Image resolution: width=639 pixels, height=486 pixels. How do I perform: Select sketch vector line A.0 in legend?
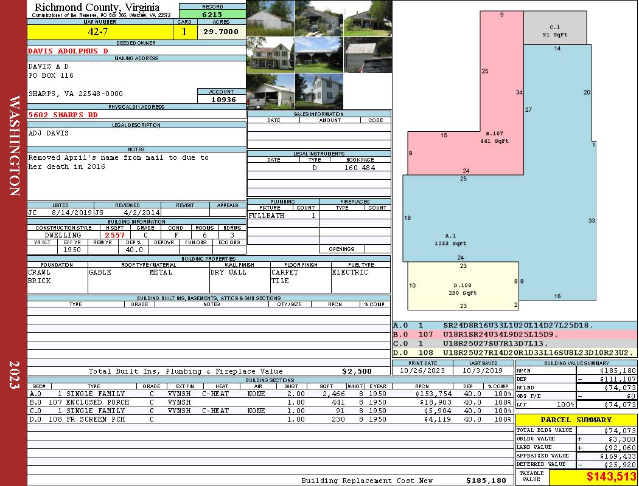(515, 326)
